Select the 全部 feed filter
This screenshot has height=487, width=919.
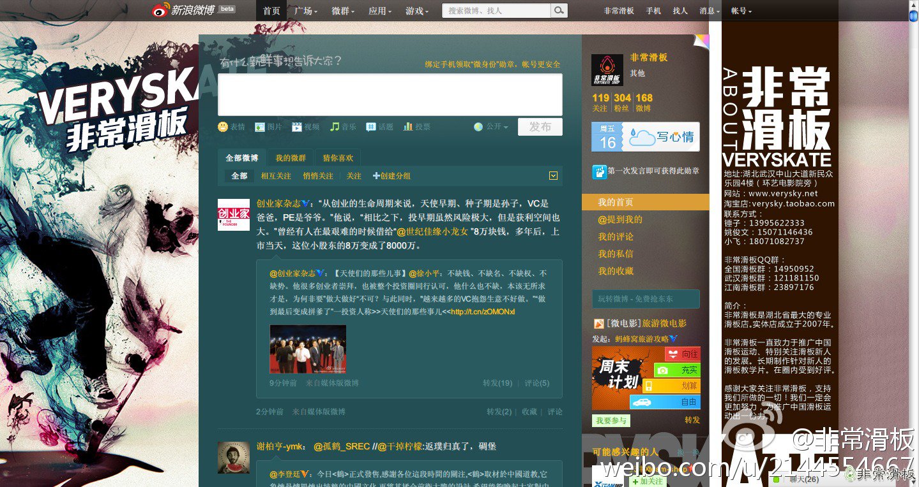click(239, 176)
